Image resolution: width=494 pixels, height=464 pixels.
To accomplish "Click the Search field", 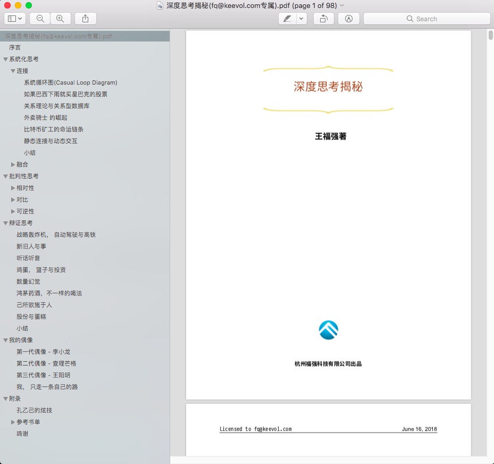I will pyautogui.click(x=426, y=19).
